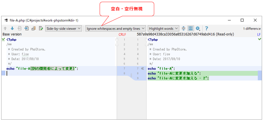Click blue change marker on left gutter stripe
Viewport: 265px width, 122px height.
[x=3, y=73]
